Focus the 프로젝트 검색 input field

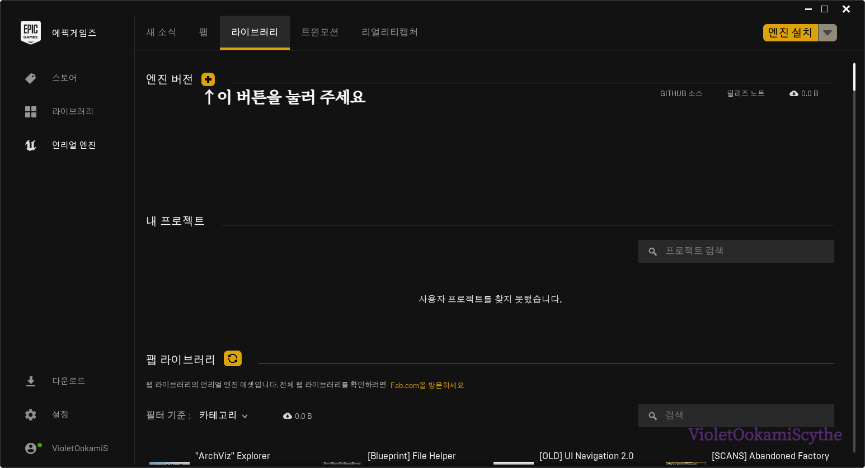click(x=736, y=251)
